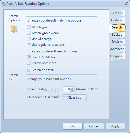The height and width of the screenshot is (133, 130).
Task: Click the 'Change your default search options.' text
Action: coord(53,51)
